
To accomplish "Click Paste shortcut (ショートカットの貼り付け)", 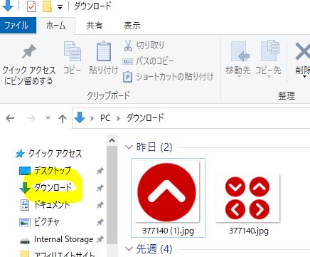I will [x=168, y=77].
